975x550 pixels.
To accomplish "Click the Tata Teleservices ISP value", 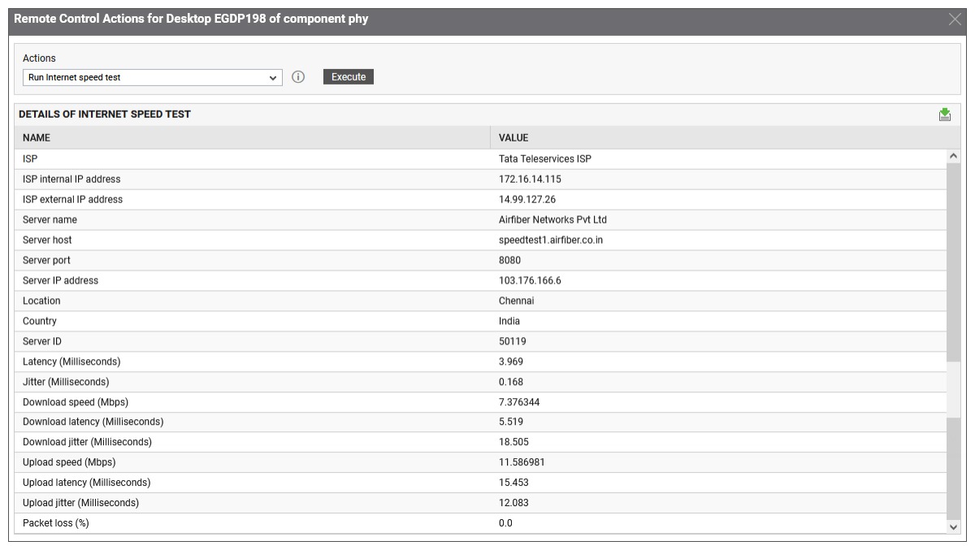I will [545, 159].
